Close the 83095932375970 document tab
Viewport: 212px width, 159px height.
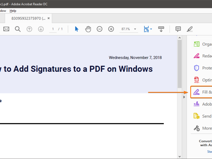click(48, 18)
